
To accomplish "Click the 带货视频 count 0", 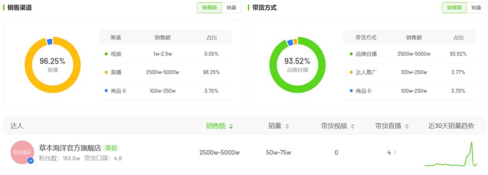I will tap(336, 152).
